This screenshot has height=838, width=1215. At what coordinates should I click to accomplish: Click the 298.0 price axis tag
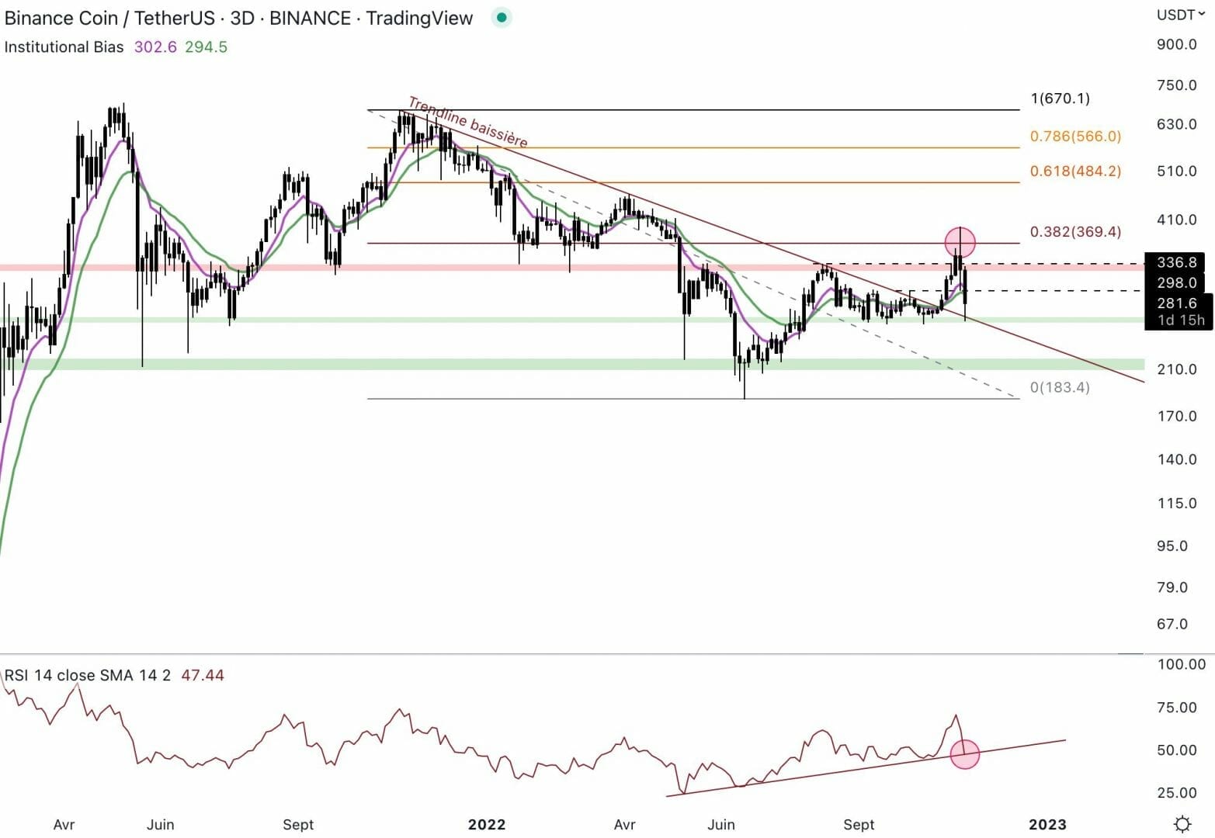pyautogui.click(x=1176, y=283)
